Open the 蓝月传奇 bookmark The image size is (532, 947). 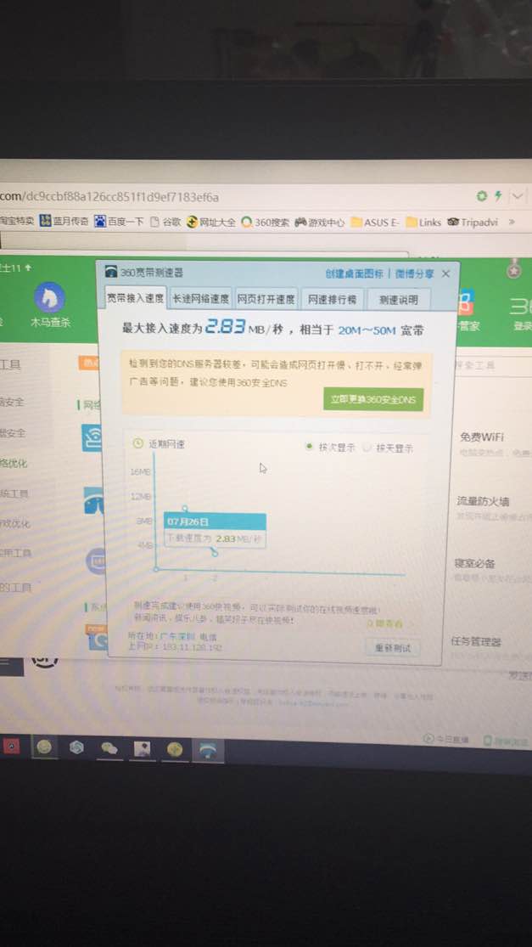point(64,222)
